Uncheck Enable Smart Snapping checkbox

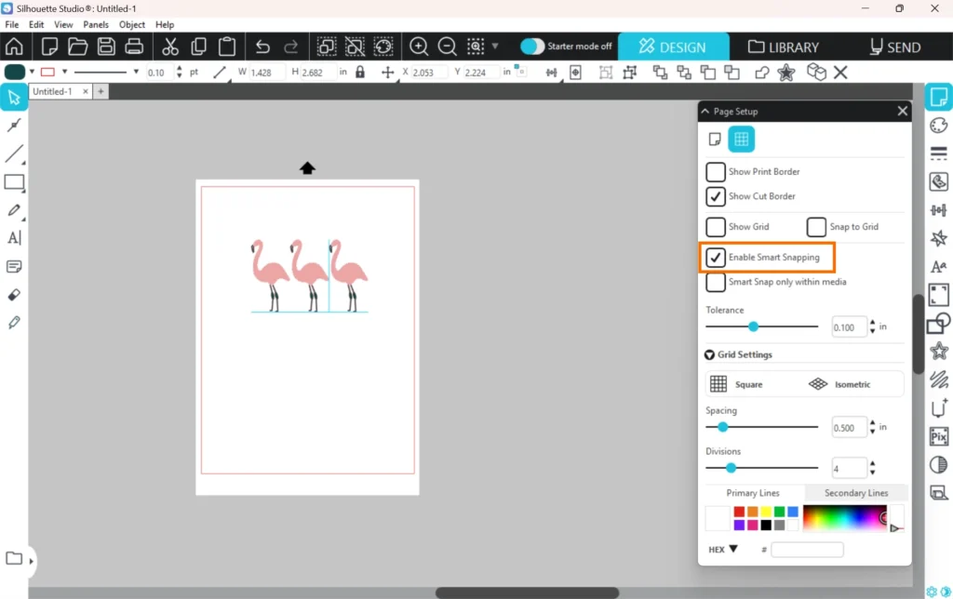click(x=716, y=258)
